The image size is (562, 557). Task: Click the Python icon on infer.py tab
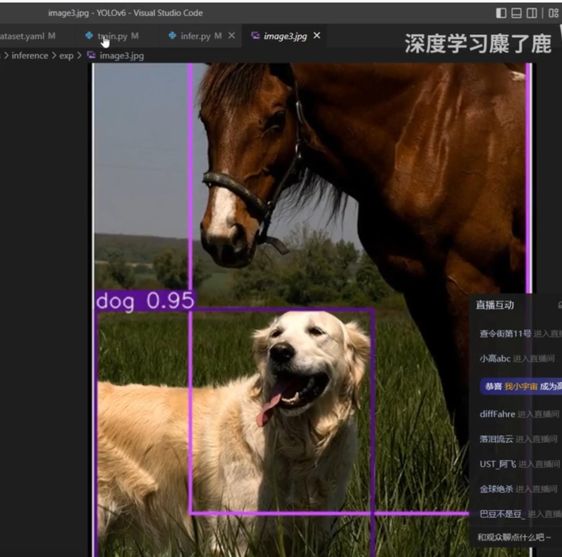(x=172, y=36)
